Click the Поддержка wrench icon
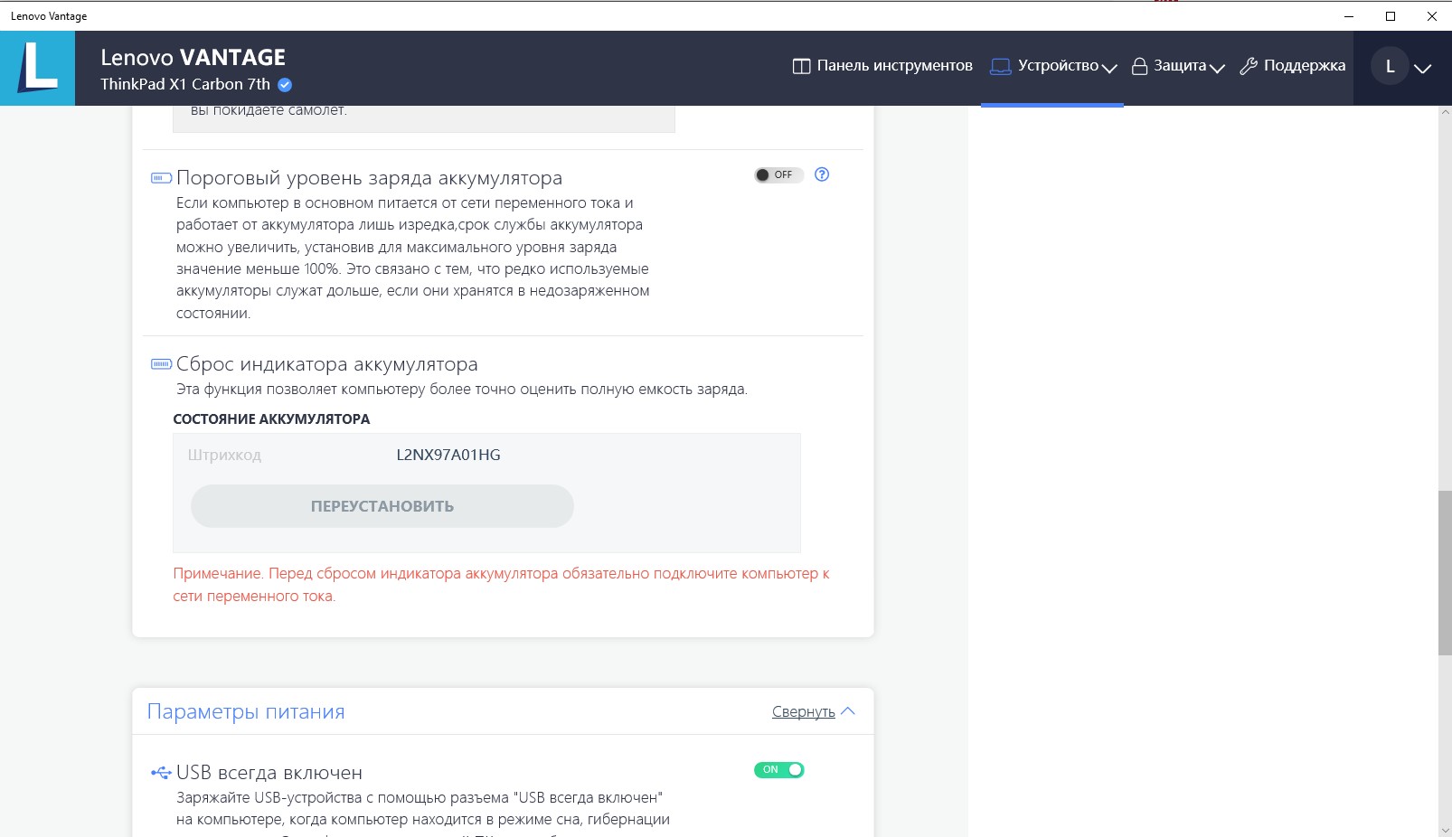Screen dimensions: 1452x837 tap(1249, 66)
